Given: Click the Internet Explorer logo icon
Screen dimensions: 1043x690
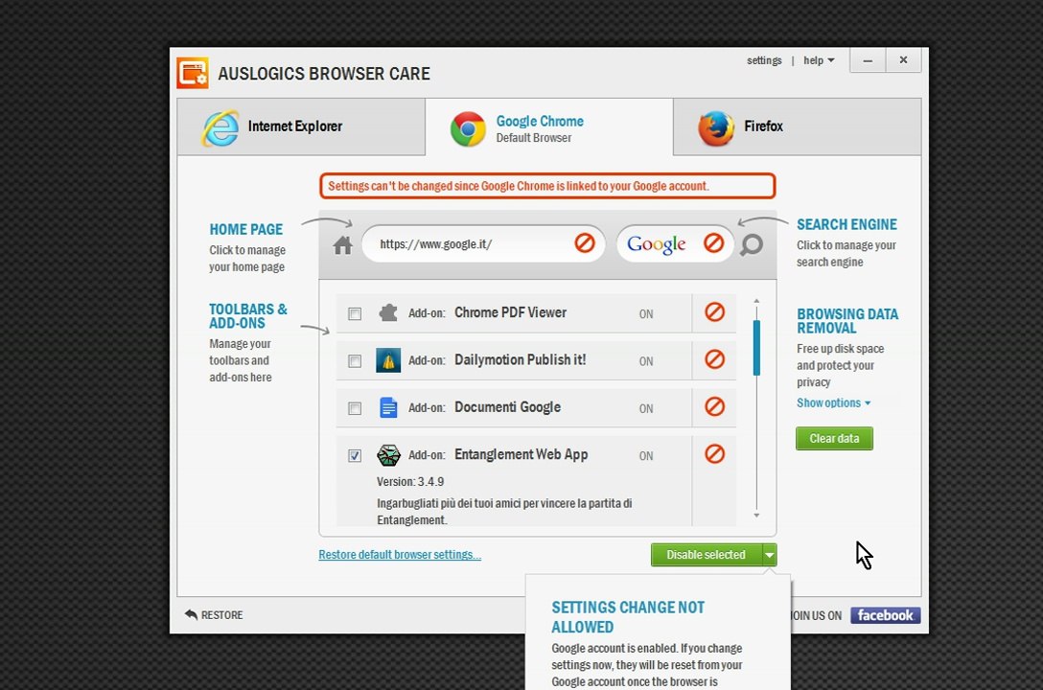Looking at the screenshot, I should 220,127.
